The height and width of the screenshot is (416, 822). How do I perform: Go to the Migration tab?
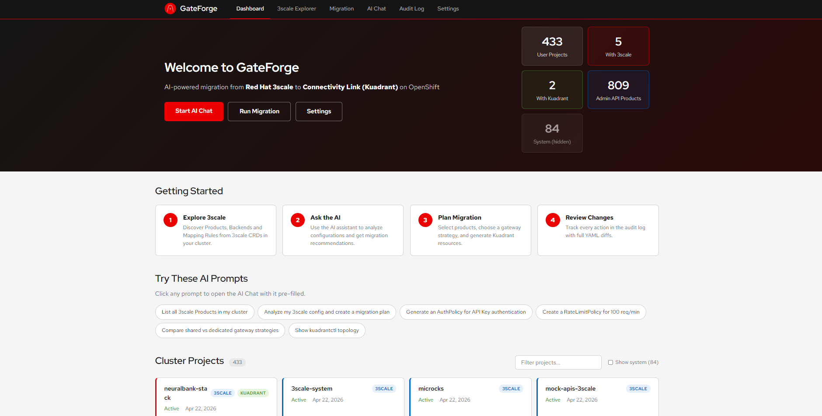tap(341, 9)
